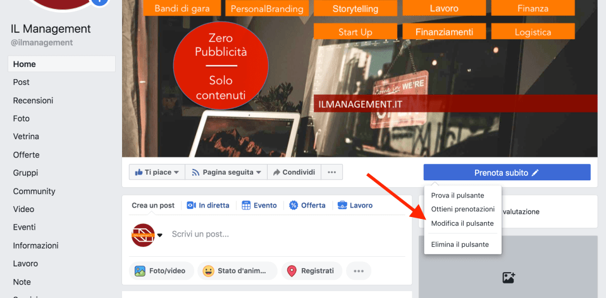Add a Foto/video to the post
Image resolution: width=606 pixels, height=298 pixels.
coord(161,271)
